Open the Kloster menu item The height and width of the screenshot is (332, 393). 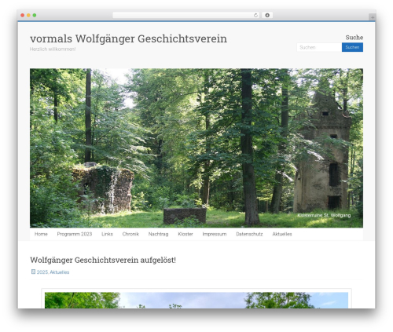[x=185, y=234]
